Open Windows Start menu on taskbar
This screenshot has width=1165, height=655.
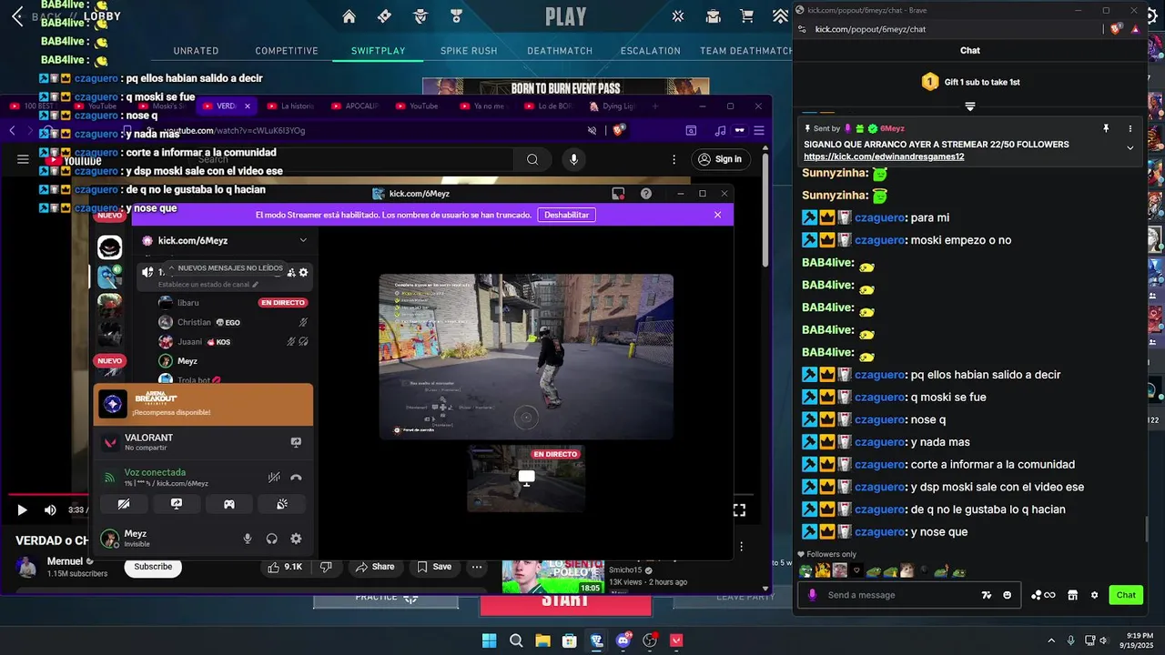[489, 640]
